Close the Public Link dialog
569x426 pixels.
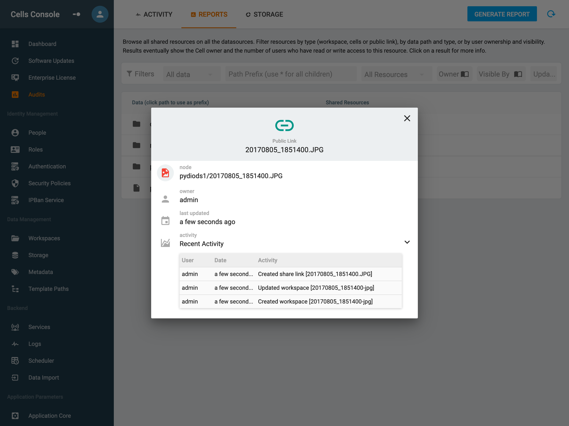coord(407,118)
